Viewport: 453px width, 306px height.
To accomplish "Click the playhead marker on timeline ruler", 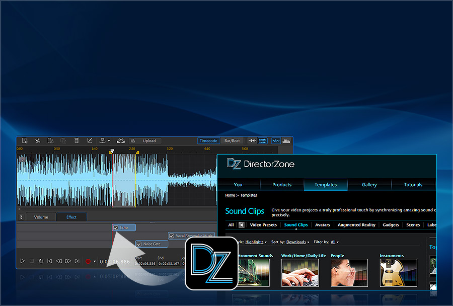I will point(112,151).
